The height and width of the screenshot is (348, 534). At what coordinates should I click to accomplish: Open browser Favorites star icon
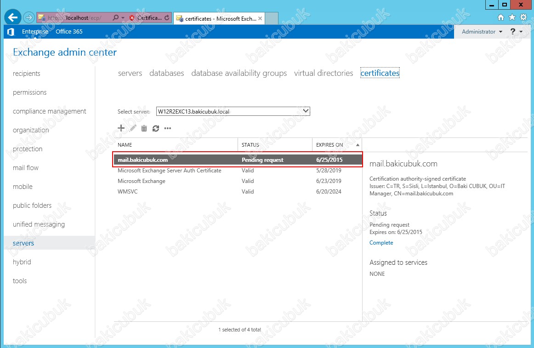512,17
